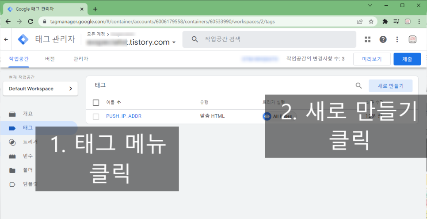Click the Google Tag Manager logo
The image size is (427, 219).
(x=23, y=39)
